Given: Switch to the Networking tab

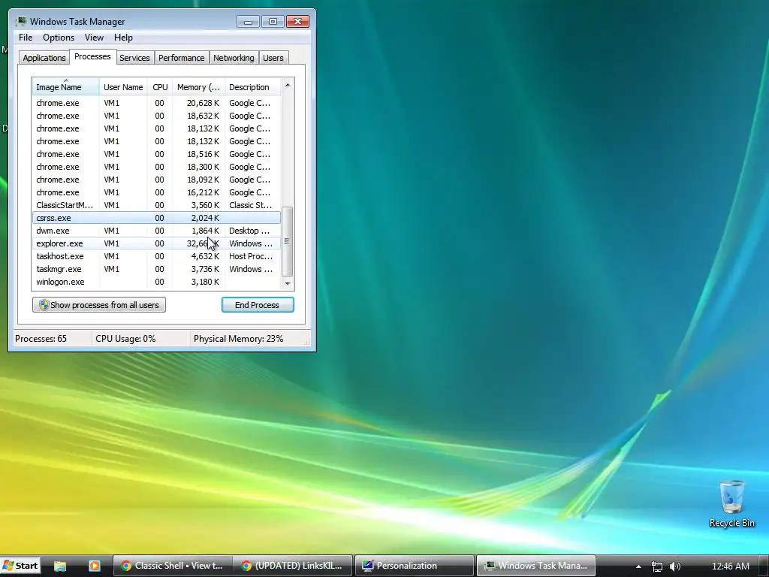Looking at the screenshot, I should click(234, 58).
